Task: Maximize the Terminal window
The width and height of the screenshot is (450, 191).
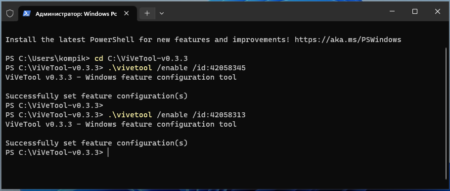Action: point(415,11)
